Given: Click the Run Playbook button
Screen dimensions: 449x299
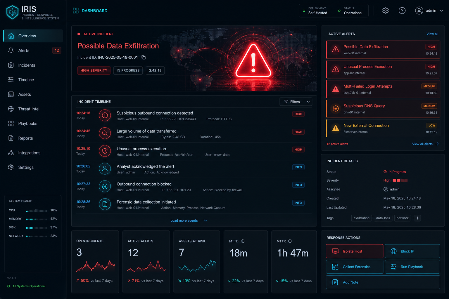Looking at the screenshot, I should tap(412, 267).
